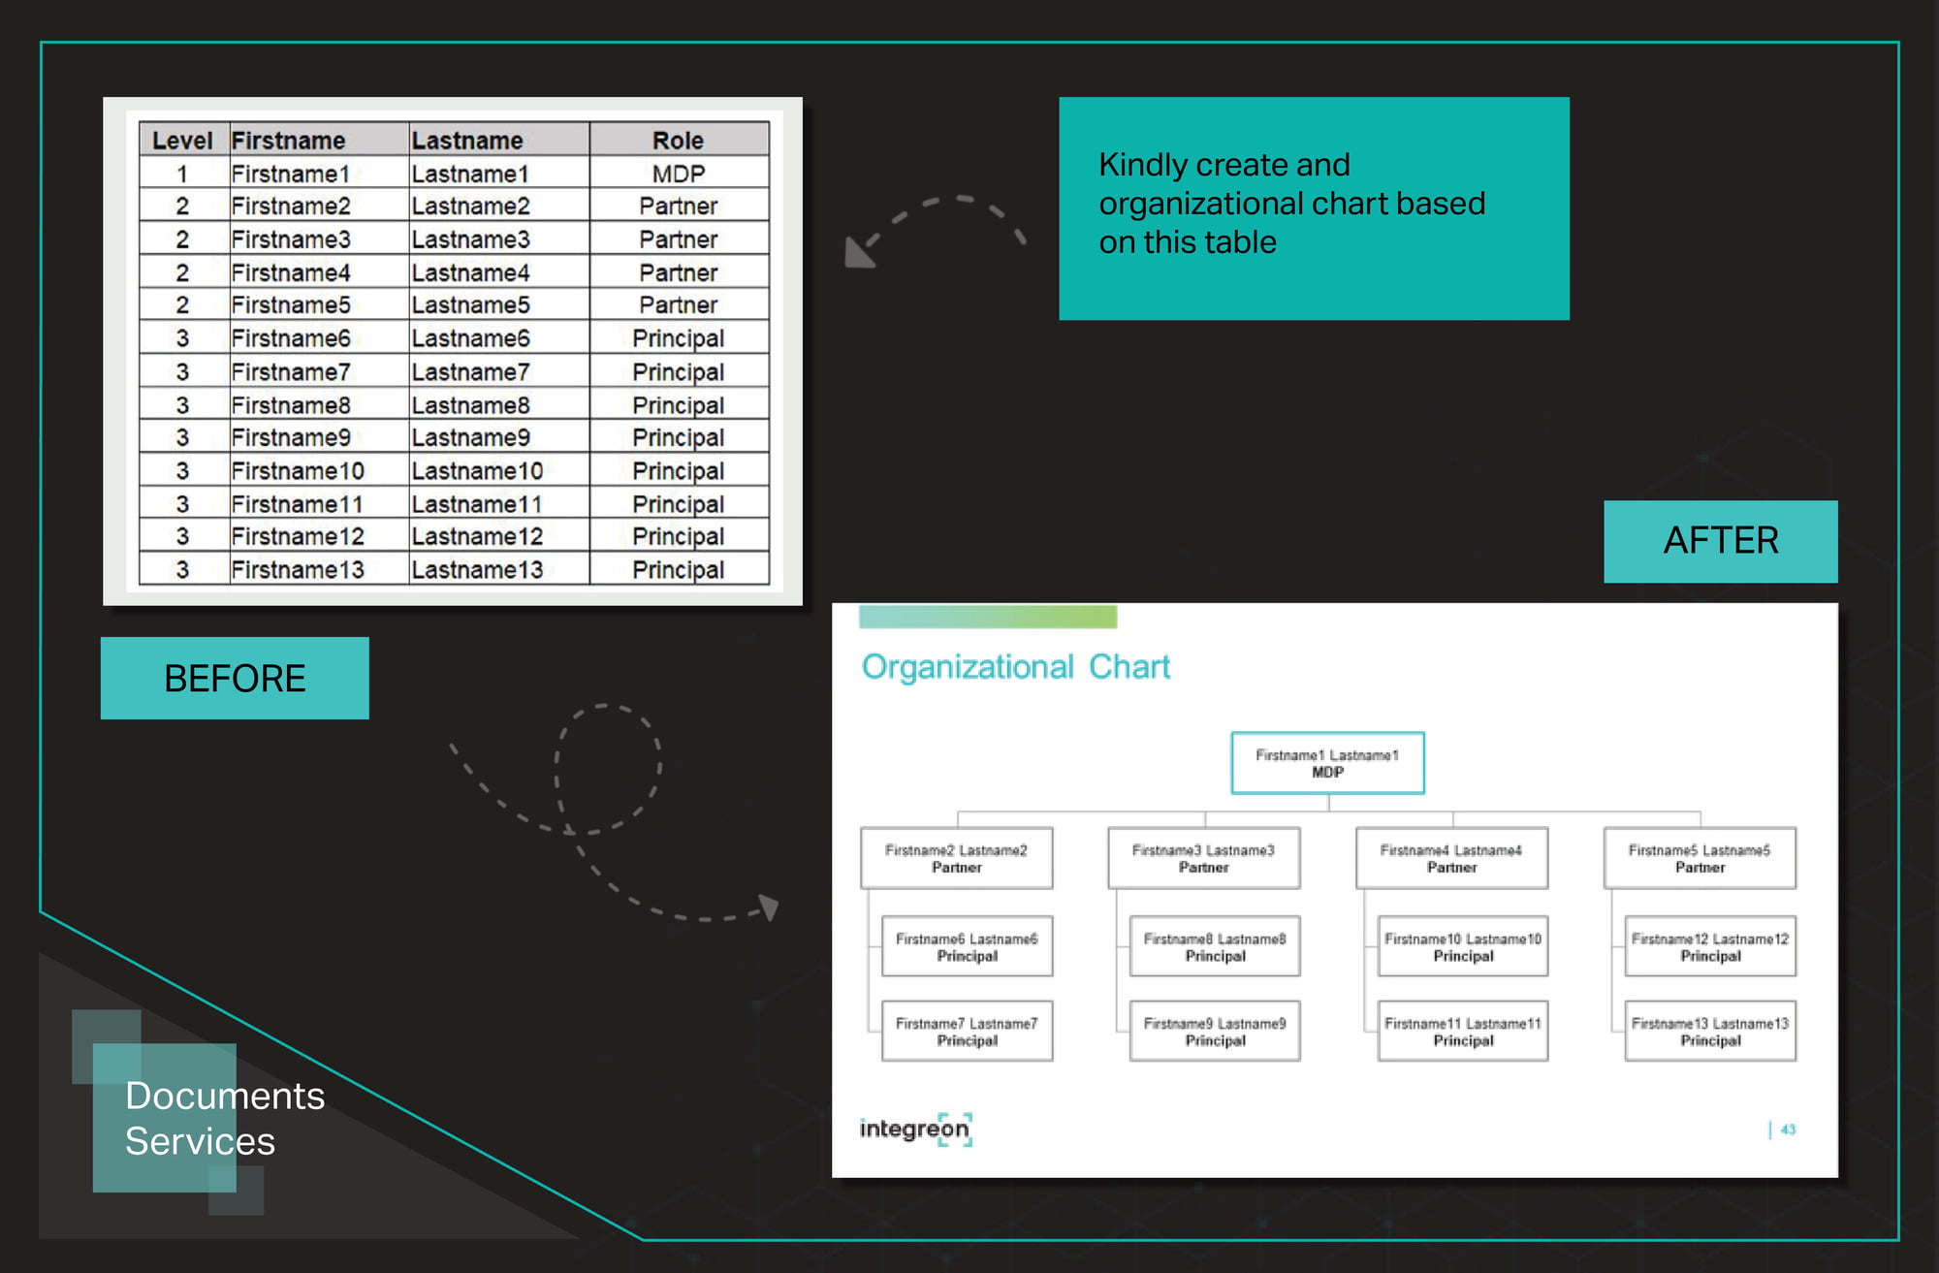Click the Firstname5 table cell
The width and height of the screenshot is (1939, 1273).
point(319,304)
